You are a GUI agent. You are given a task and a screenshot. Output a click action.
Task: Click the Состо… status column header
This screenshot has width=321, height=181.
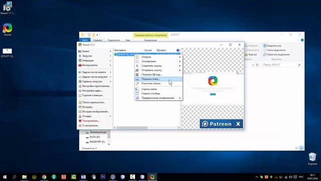(149, 50)
